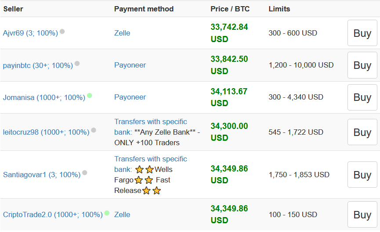
Task: Click Buy on the Santiagovar1 Wells Fargo offer
Action: pos(362,175)
